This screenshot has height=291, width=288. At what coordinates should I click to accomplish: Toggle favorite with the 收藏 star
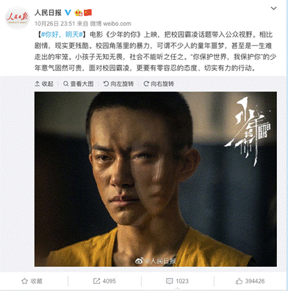pyautogui.click(x=32, y=281)
